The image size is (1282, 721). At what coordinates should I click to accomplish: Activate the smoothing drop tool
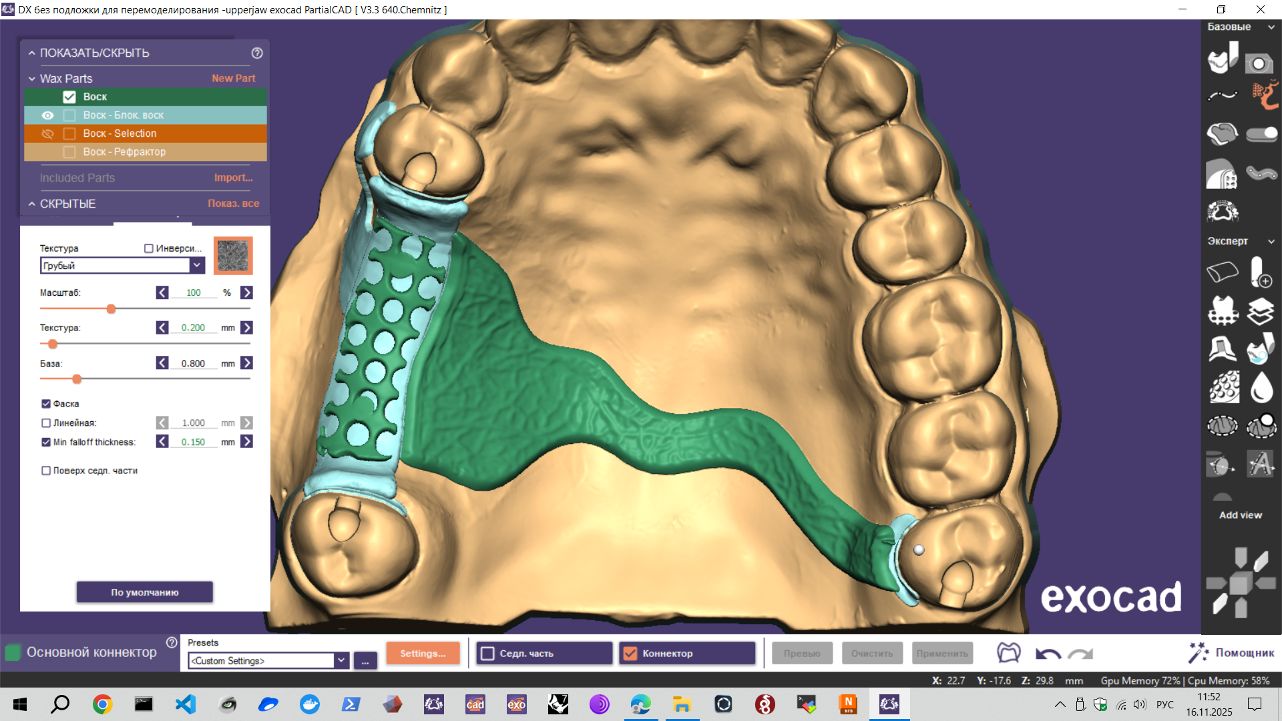[1261, 387]
